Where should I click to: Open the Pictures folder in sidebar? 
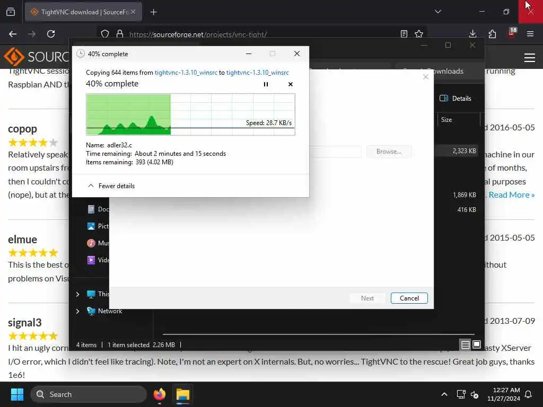click(98, 226)
